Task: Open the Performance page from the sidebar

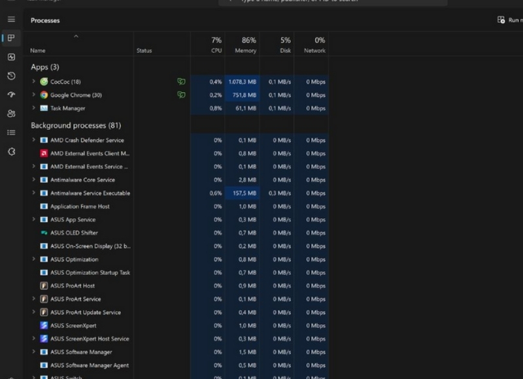Action: click(x=11, y=57)
